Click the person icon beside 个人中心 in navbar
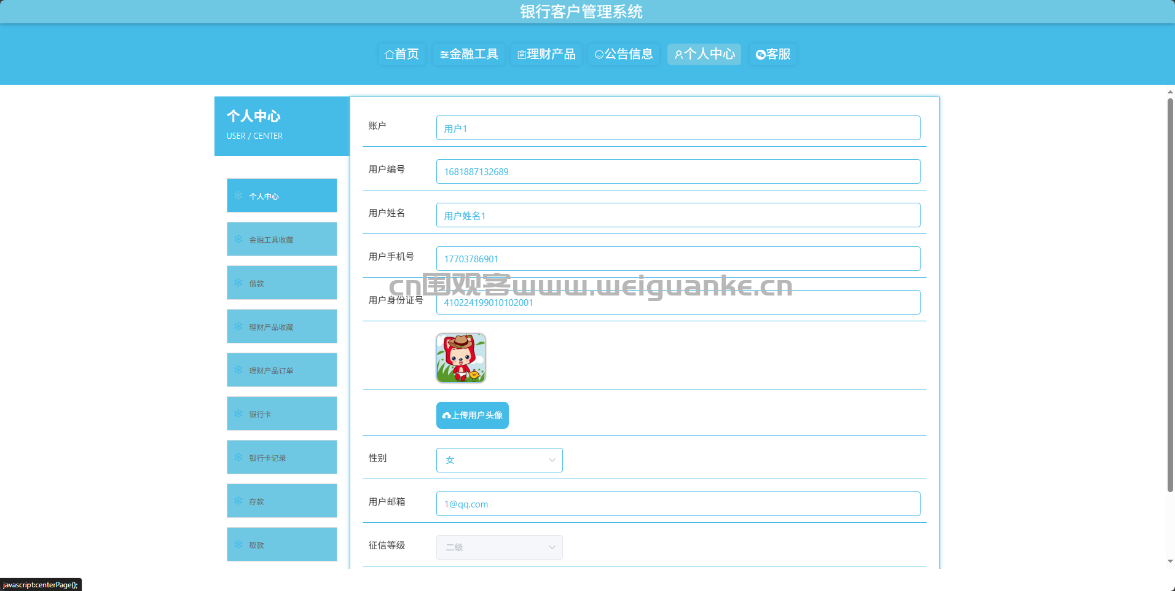The height and width of the screenshot is (591, 1175). click(x=678, y=55)
